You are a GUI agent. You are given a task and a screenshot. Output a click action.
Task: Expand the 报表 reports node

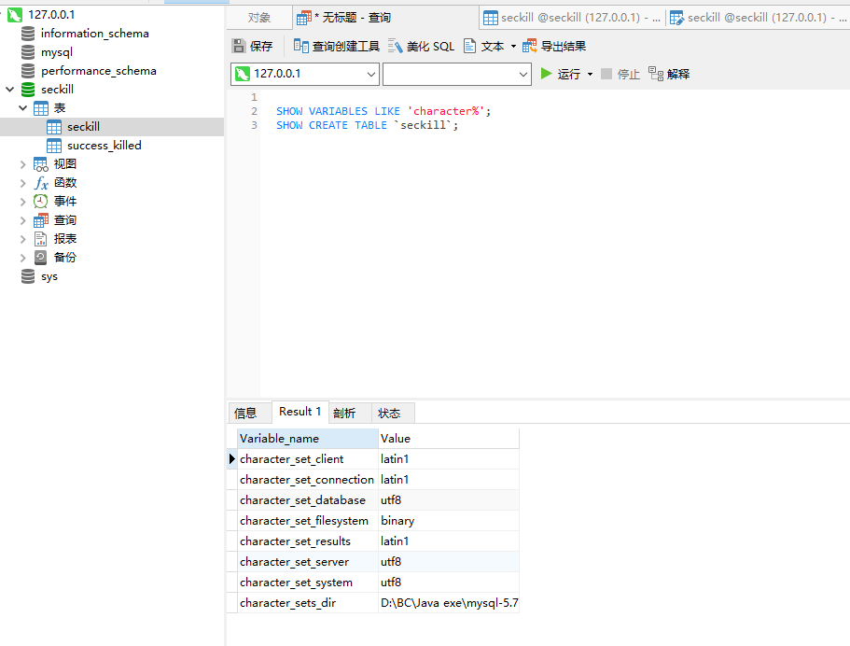tap(22, 239)
